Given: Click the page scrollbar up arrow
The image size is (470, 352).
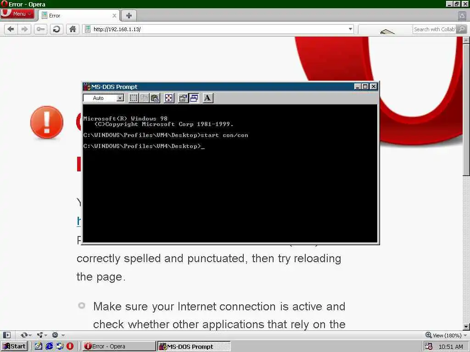Looking at the screenshot, I should [x=466, y=40].
